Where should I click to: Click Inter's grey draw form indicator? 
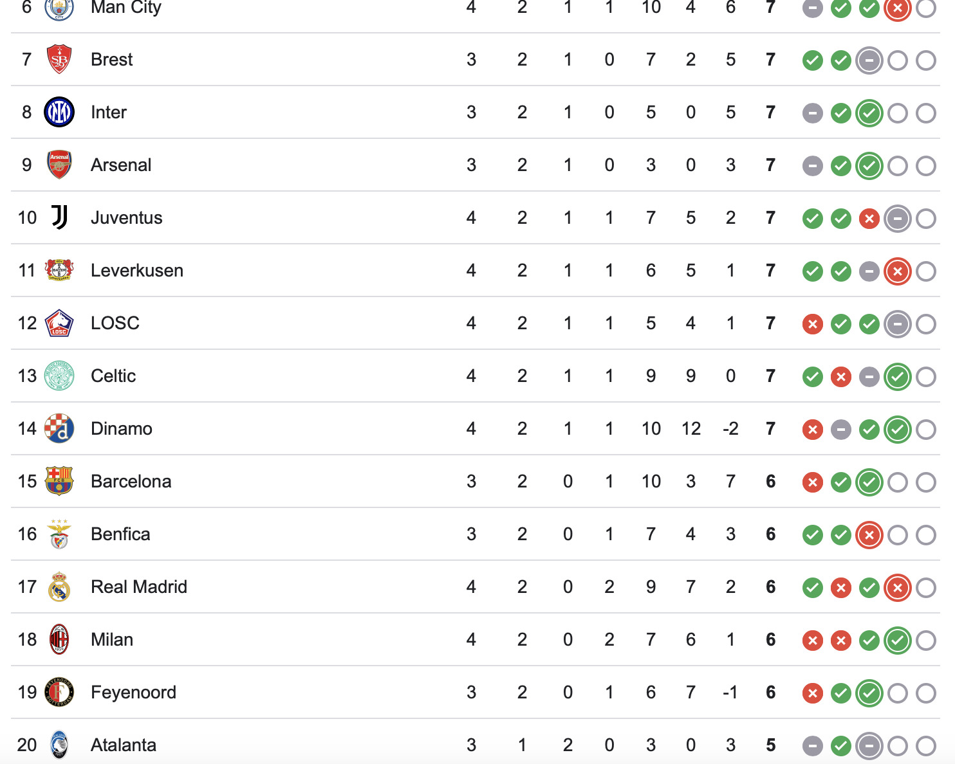[813, 113]
